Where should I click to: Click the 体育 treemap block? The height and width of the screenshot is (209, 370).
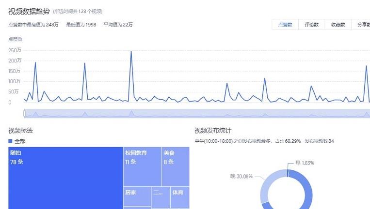click(180, 197)
